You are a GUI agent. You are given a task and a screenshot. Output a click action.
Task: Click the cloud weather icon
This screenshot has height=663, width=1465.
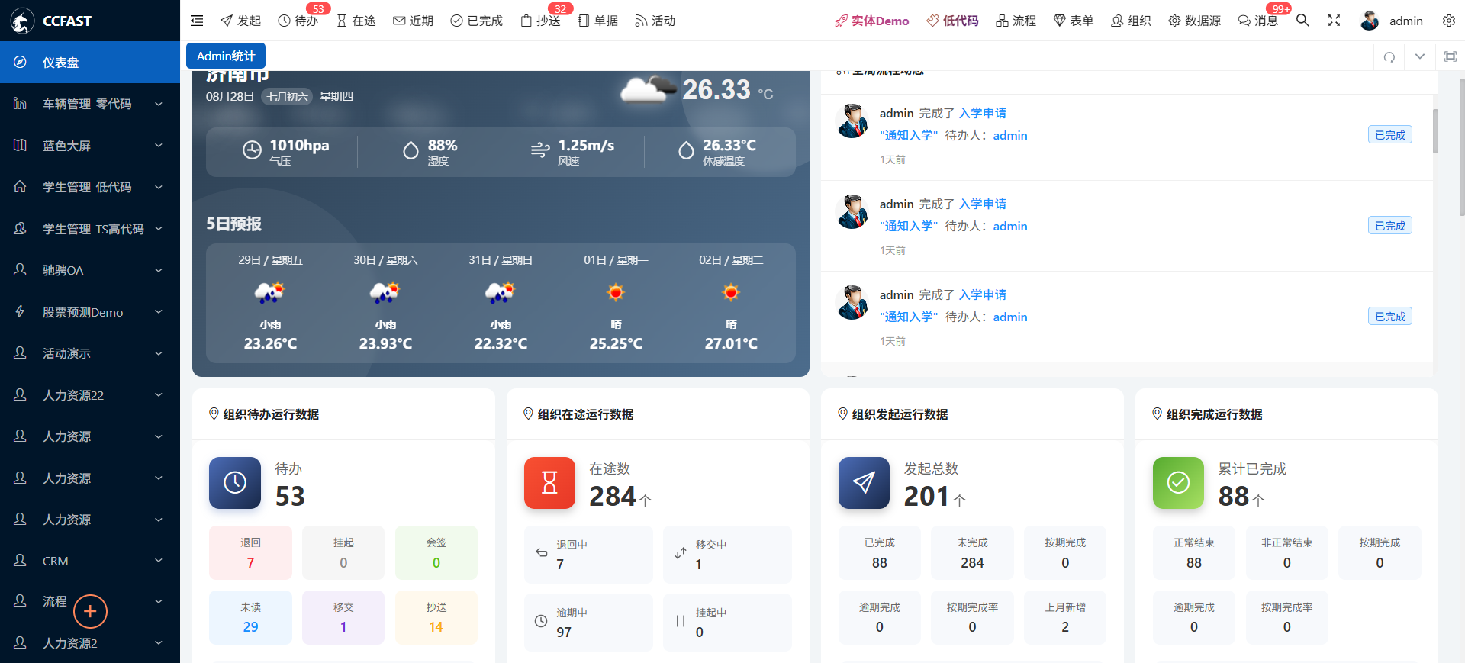click(648, 89)
